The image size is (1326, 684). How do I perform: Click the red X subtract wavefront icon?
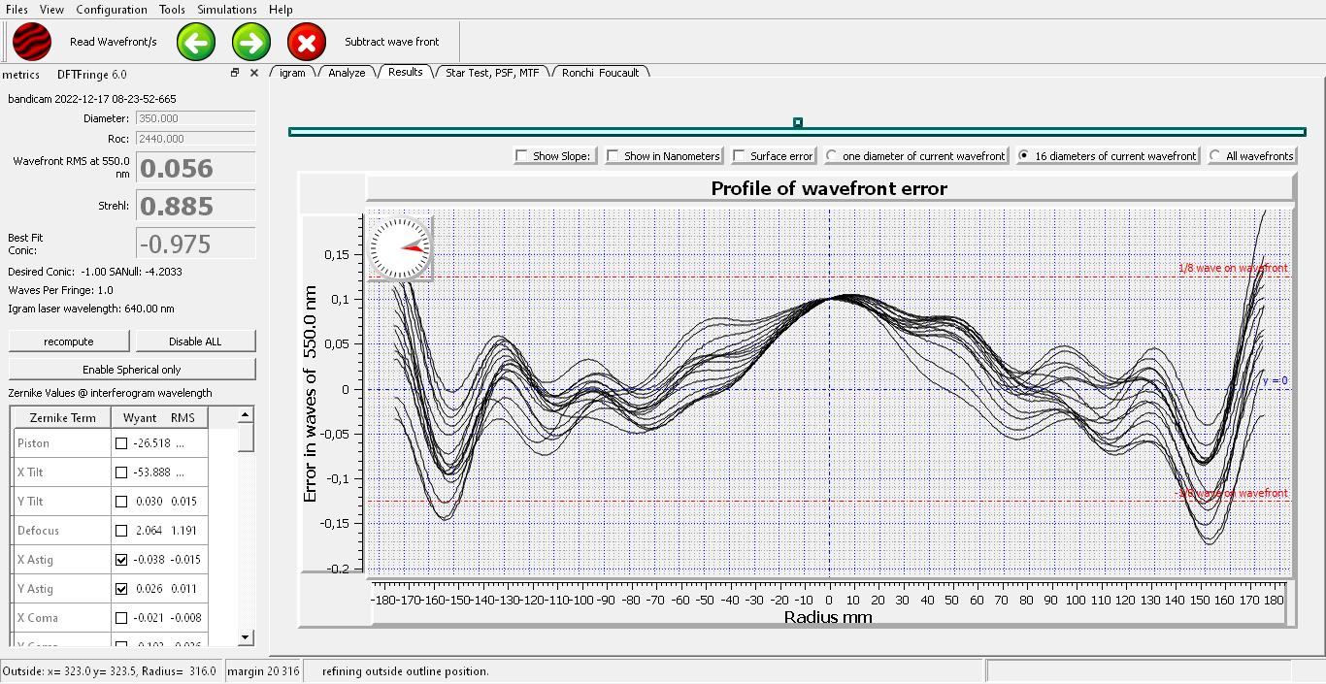[x=307, y=42]
